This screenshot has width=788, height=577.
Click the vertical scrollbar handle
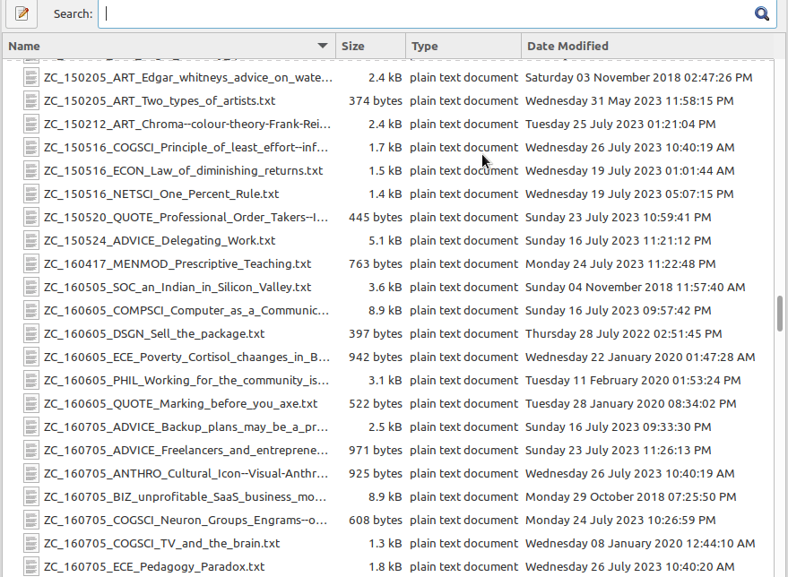[780, 314]
